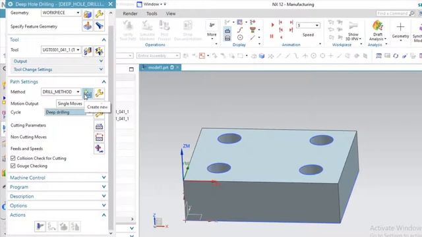Toggle Collision Check for Cutting checkbox

tap(13, 158)
